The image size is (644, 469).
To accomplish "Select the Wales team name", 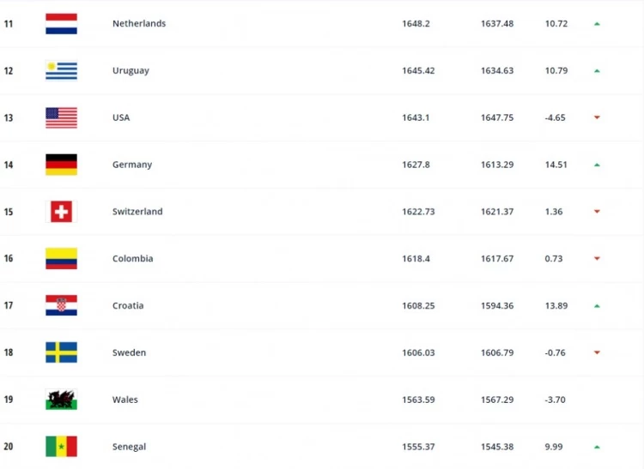I will click(x=125, y=400).
